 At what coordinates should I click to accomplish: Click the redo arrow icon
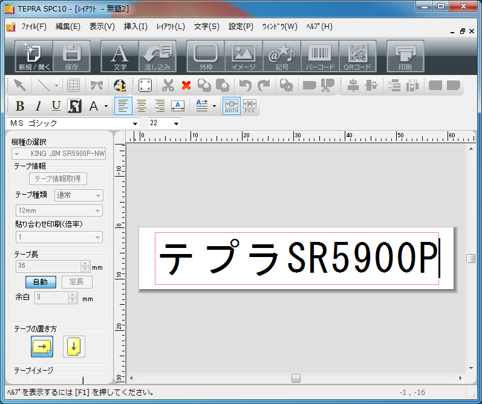(x=264, y=85)
